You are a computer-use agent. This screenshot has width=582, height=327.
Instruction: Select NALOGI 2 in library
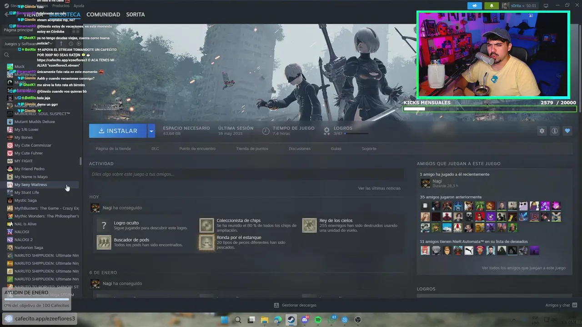pos(24,240)
